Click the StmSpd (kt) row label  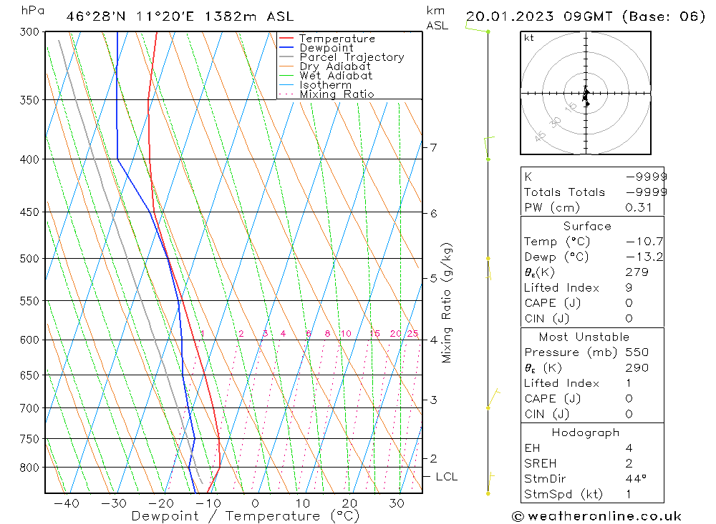[563, 495]
